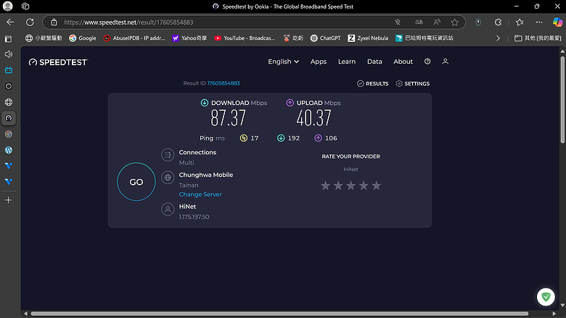Launch the Copilot icon in browser toolbar
The height and width of the screenshot is (318, 566).
click(x=557, y=22)
